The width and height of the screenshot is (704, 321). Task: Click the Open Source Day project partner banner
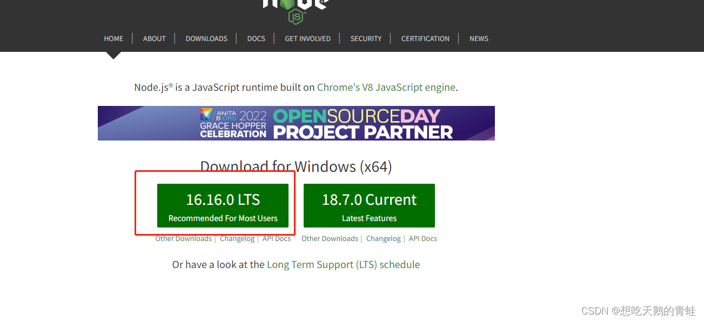tap(296, 123)
